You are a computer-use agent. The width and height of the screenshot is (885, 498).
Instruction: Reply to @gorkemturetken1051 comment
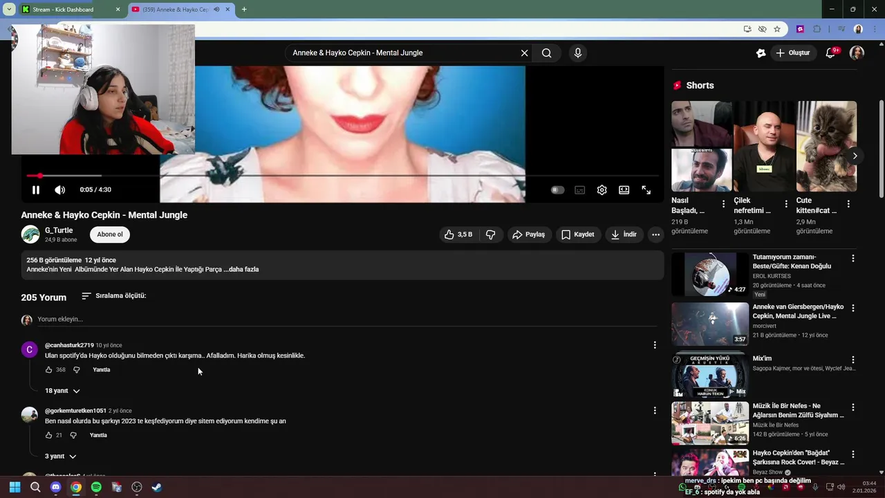98,436
